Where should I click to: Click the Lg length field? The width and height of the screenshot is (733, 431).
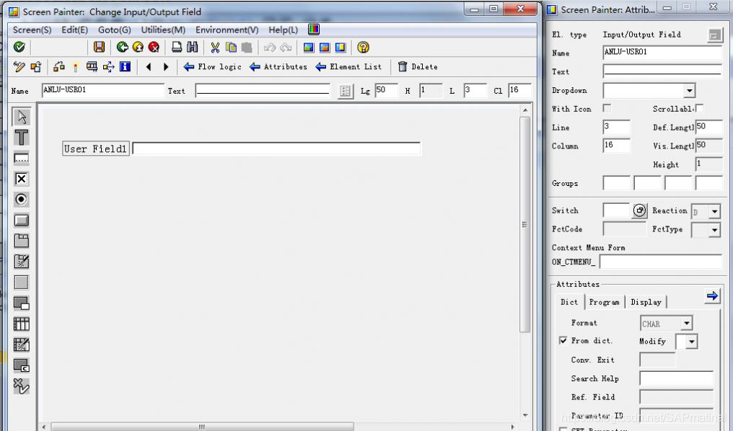pos(386,90)
